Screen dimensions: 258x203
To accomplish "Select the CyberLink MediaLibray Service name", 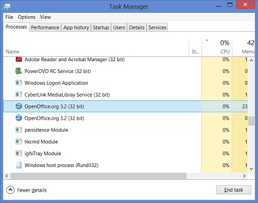I will coord(67,95).
